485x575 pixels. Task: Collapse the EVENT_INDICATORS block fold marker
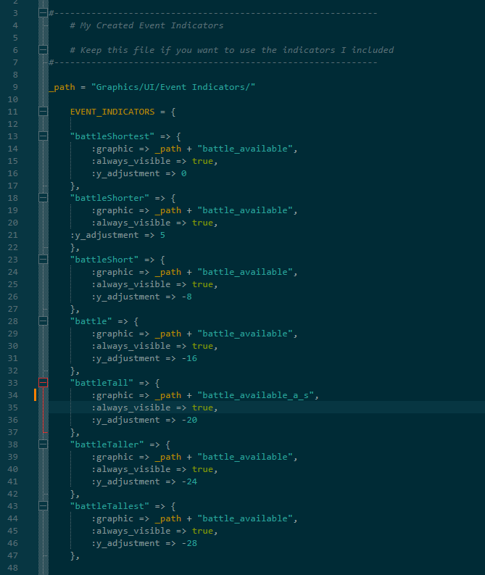(43, 112)
